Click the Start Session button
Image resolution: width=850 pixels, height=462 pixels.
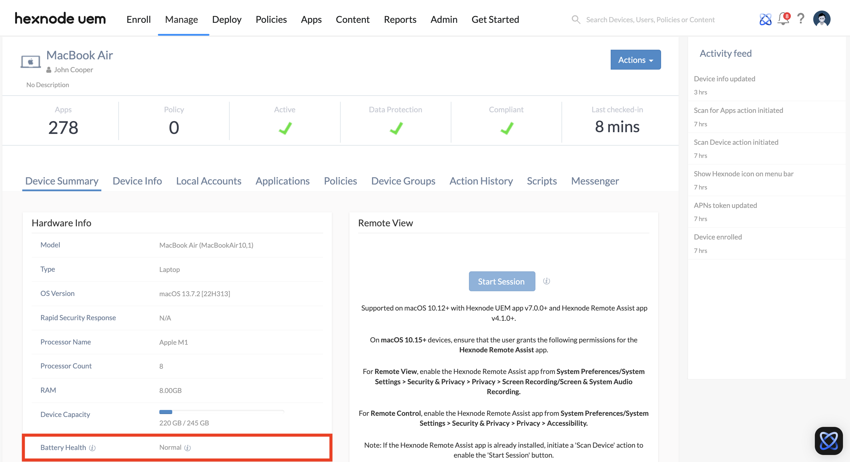[x=502, y=281]
